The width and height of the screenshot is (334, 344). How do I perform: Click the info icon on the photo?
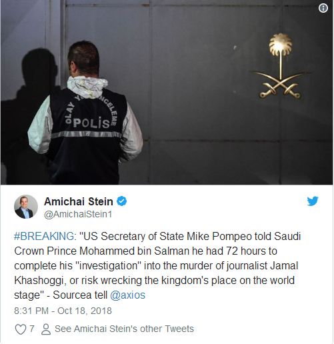tap(323, 9)
